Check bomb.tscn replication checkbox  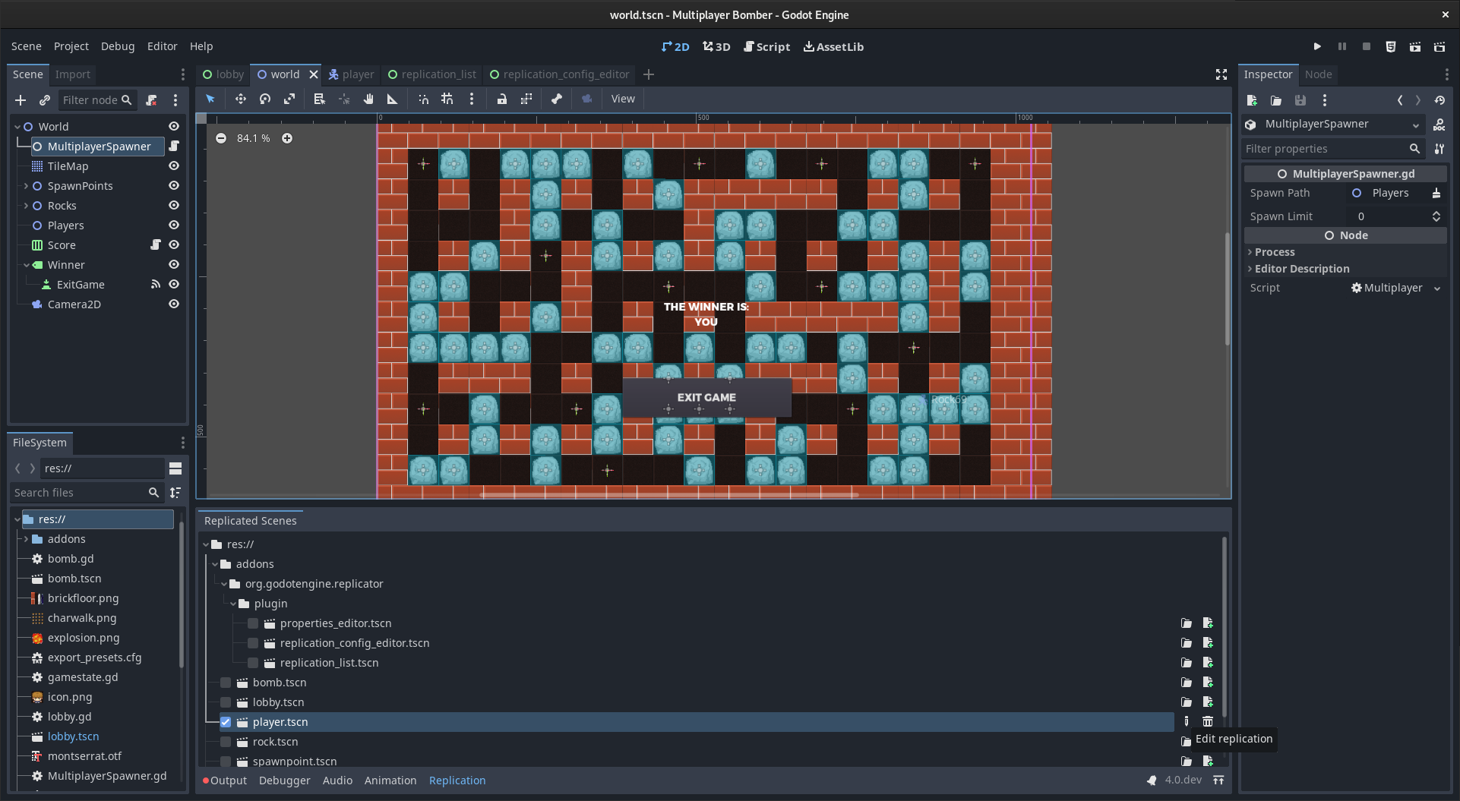(x=226, y=683)
